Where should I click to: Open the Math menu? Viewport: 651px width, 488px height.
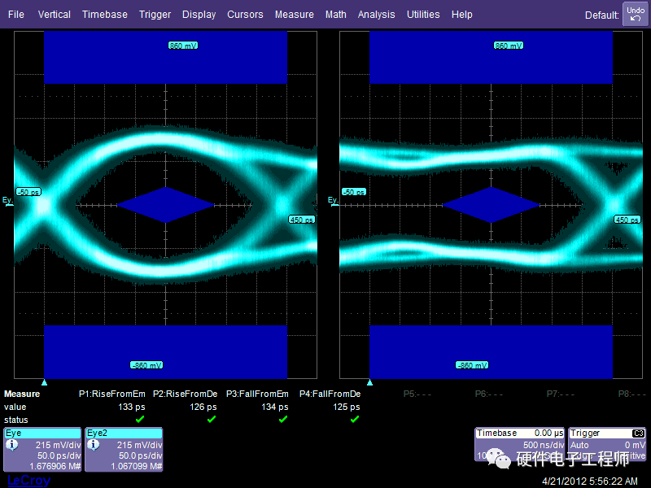coord(335,15)
